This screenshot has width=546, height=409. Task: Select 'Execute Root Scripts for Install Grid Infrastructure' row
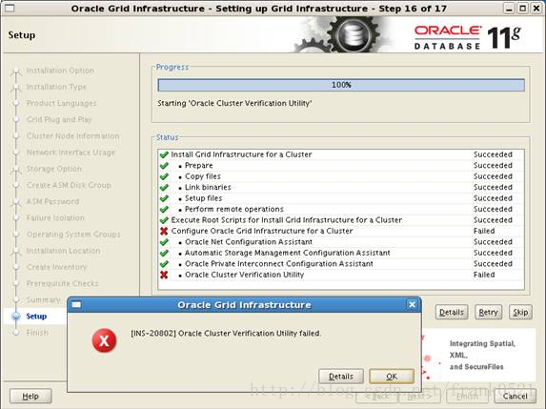pos(341,220)
